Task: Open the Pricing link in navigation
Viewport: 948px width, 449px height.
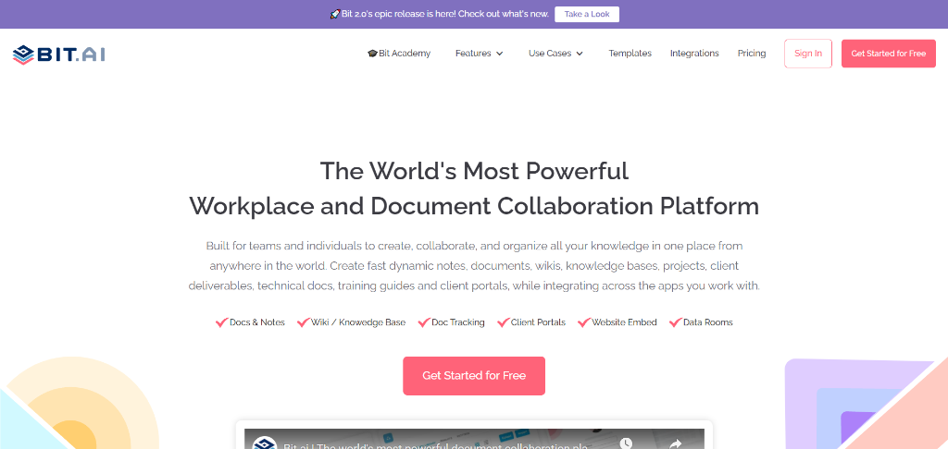Action: tap(752, 54)
